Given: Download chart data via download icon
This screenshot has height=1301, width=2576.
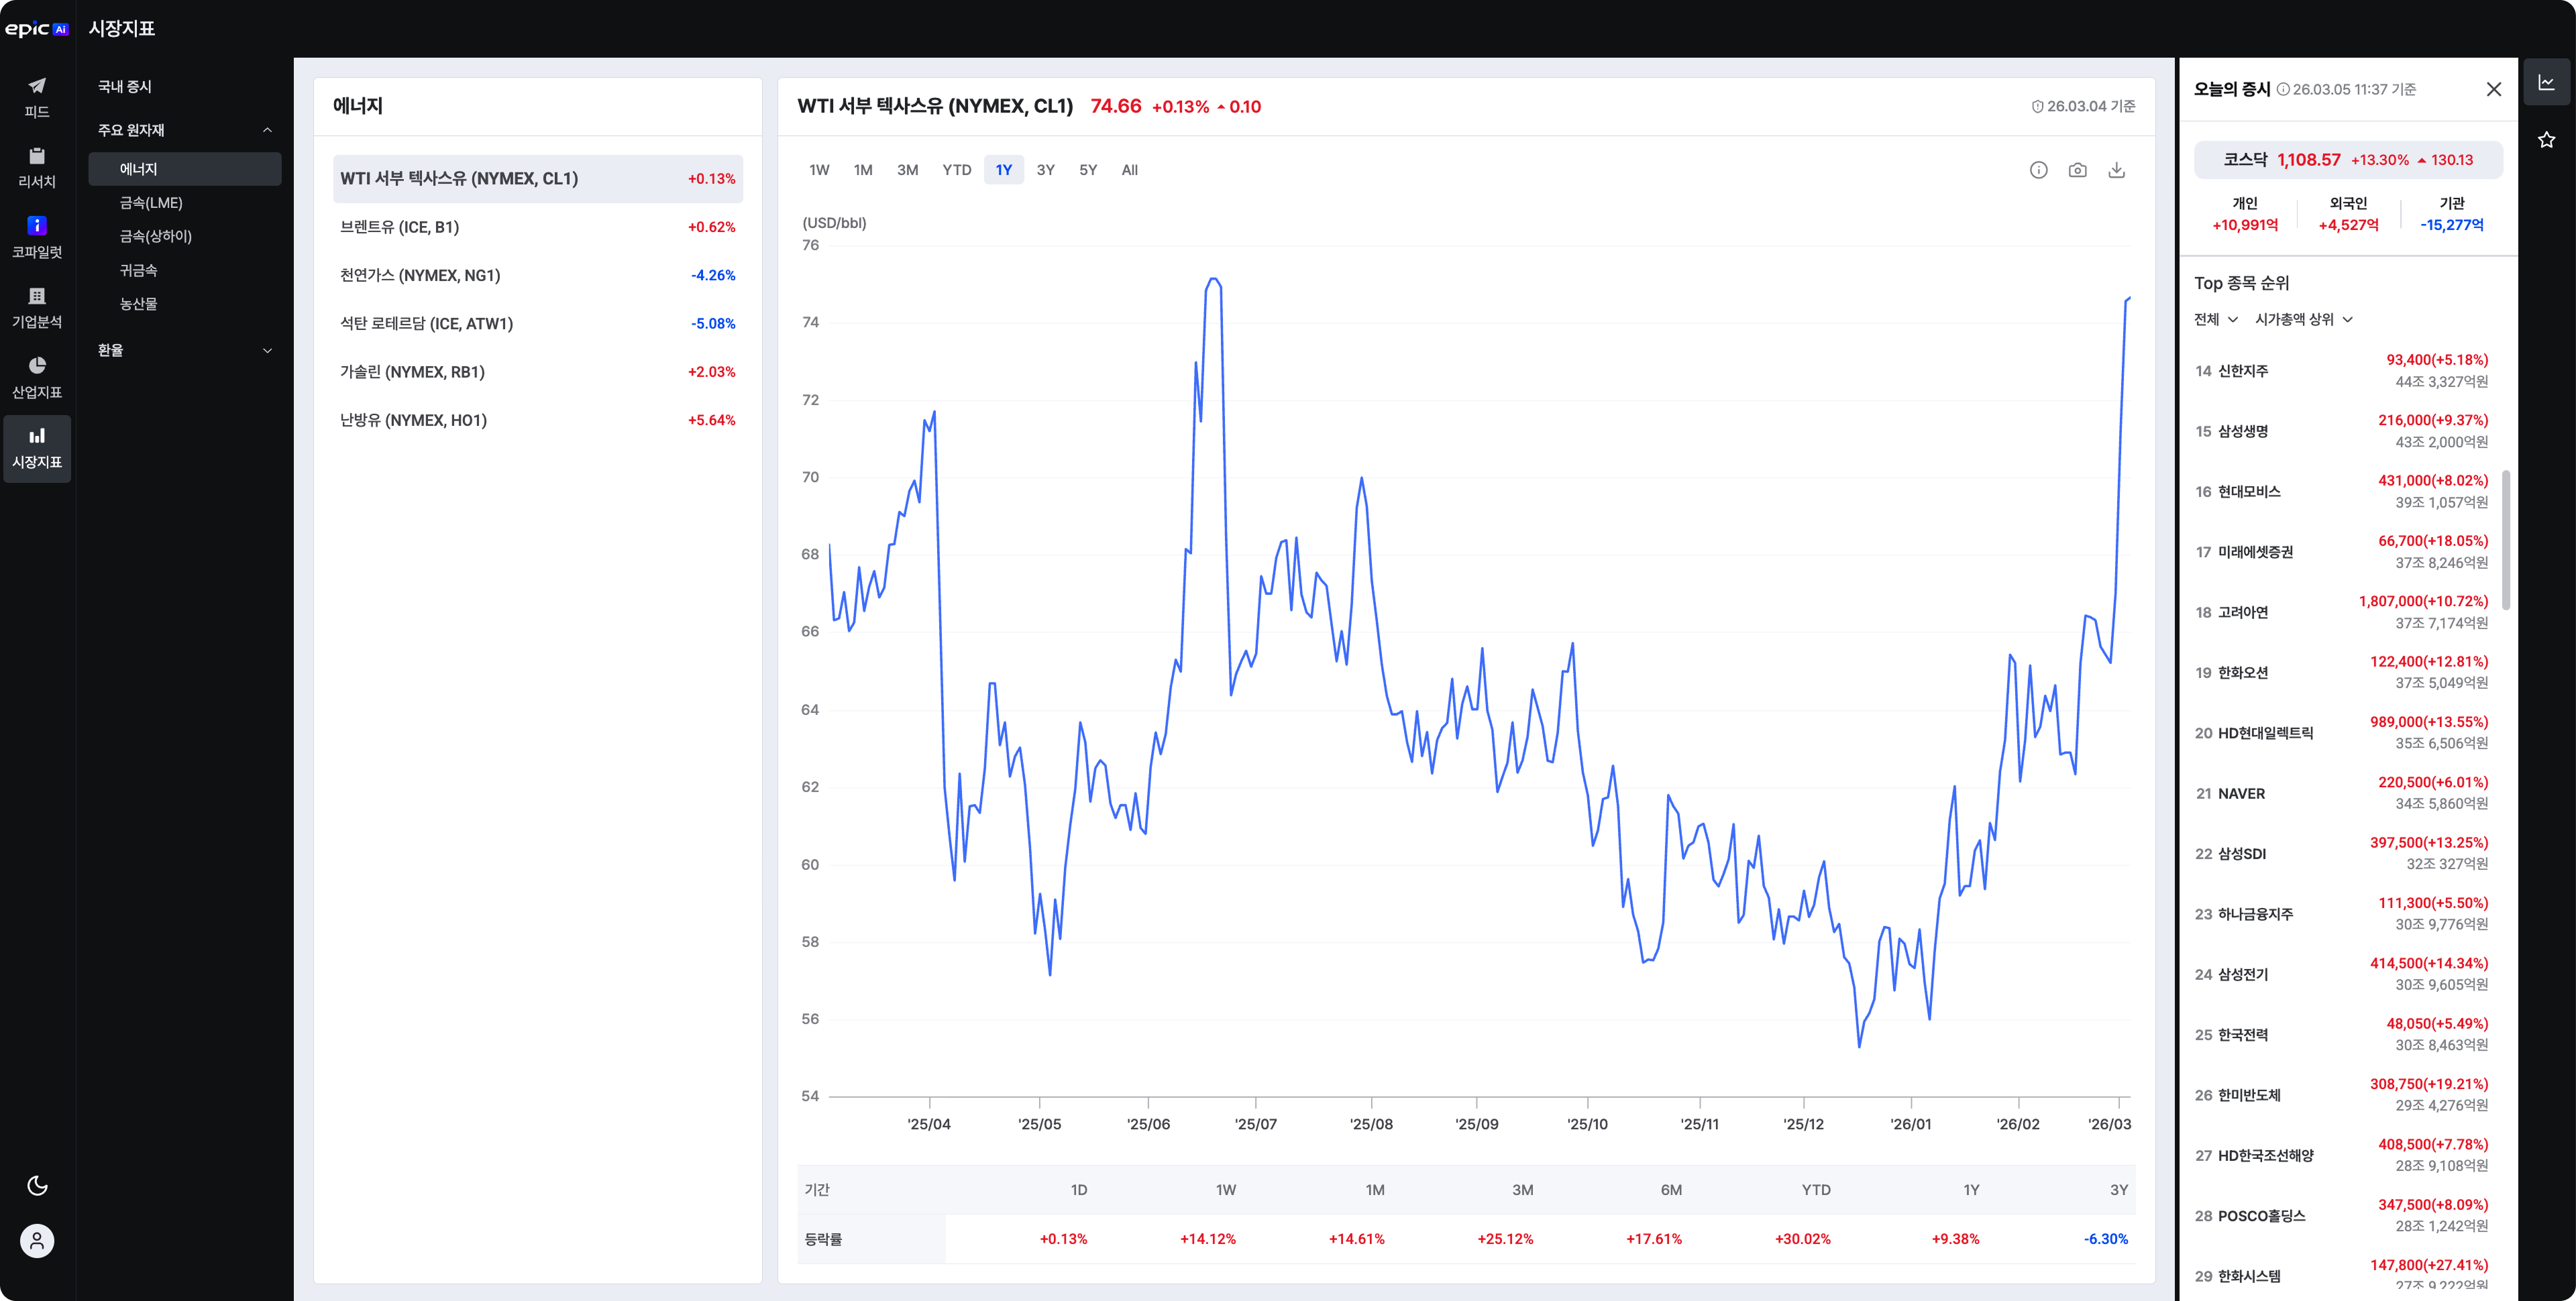Looking at the screenshot, I should point(2116,170).
